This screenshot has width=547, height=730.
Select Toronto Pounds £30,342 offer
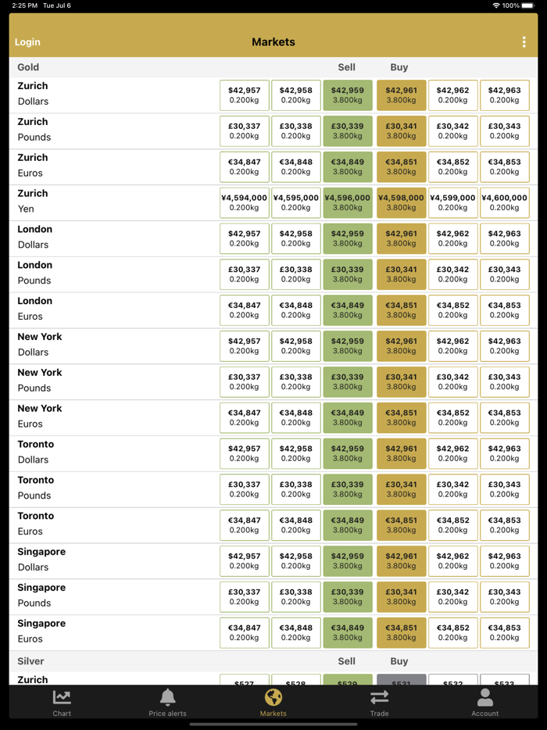point(452,489)
